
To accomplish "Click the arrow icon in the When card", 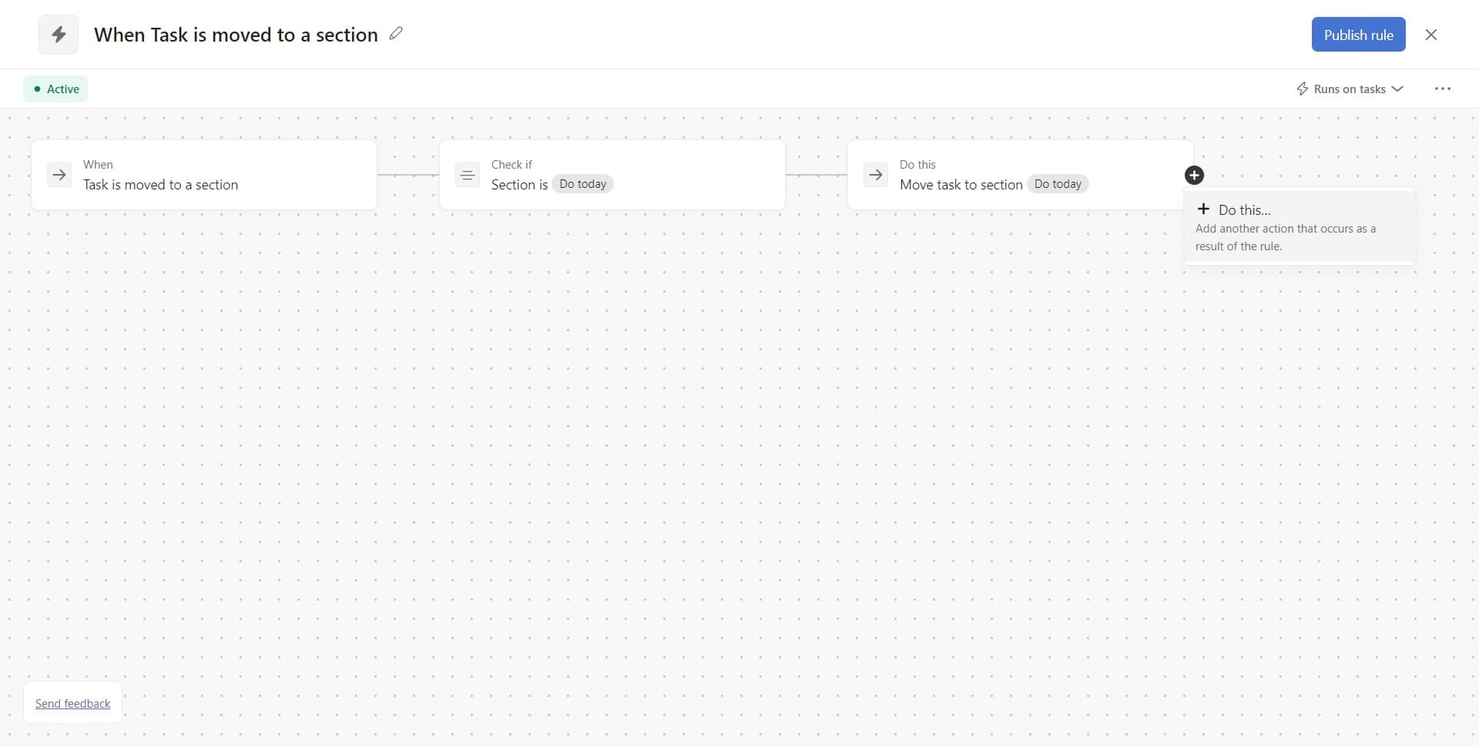I will pos(59,175).
